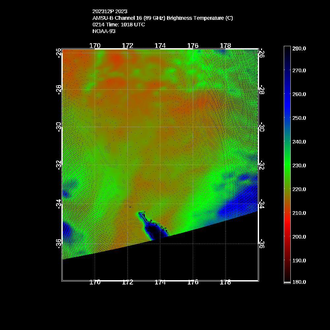Click the 178 longitude label on top axis
This screenshot has width=330, height=330.
(x=225, y=46)
